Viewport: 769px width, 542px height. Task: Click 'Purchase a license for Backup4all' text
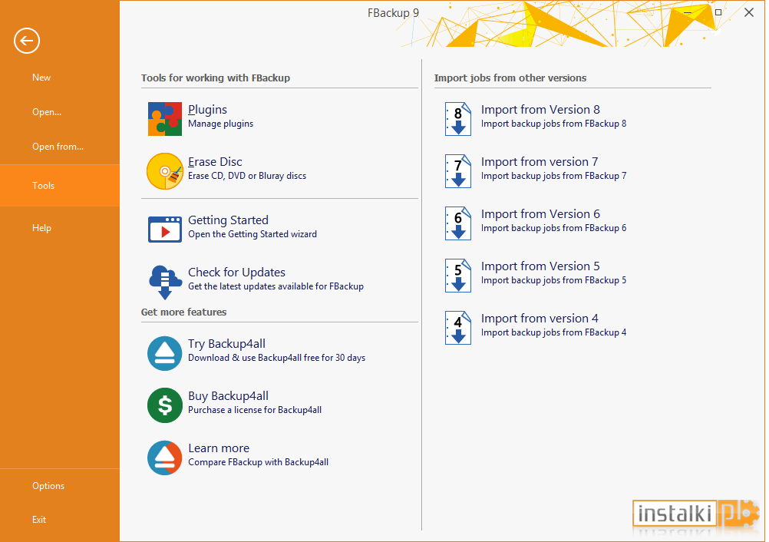255,409
